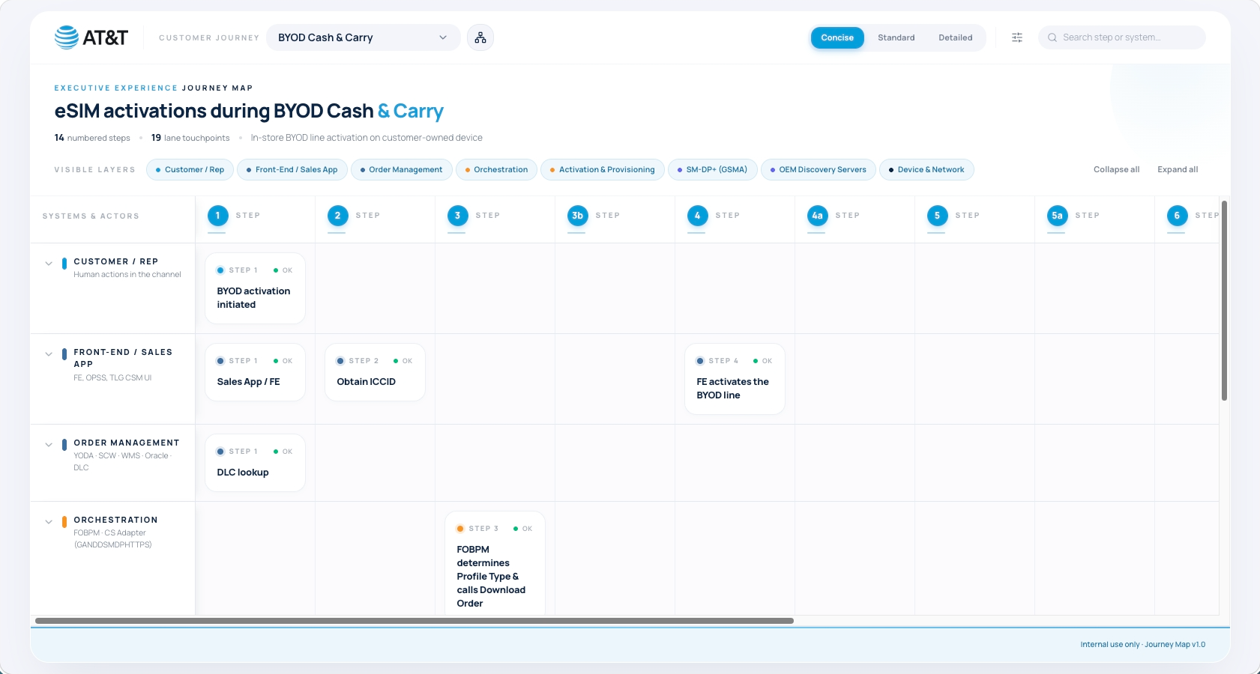1260x674 pixels.
Task: Select step 3 circle marker
Action: [x=457, y=216]
